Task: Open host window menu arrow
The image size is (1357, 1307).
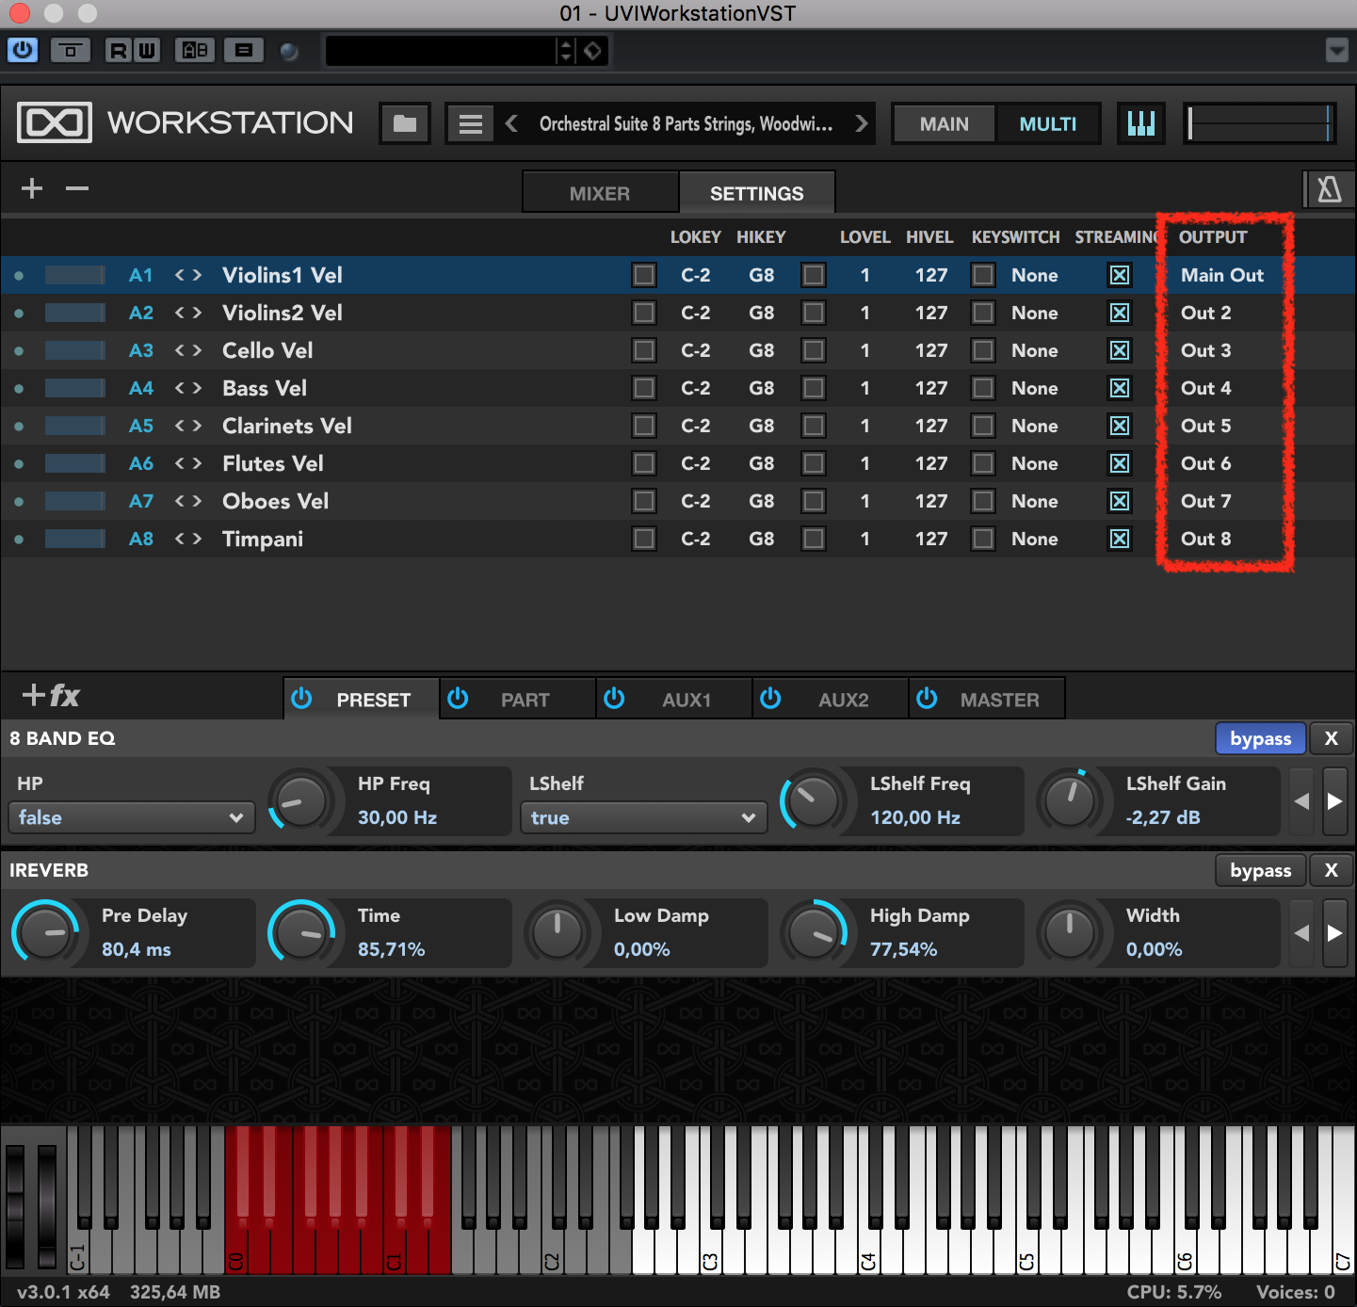Action: (x=1336, y=50)
